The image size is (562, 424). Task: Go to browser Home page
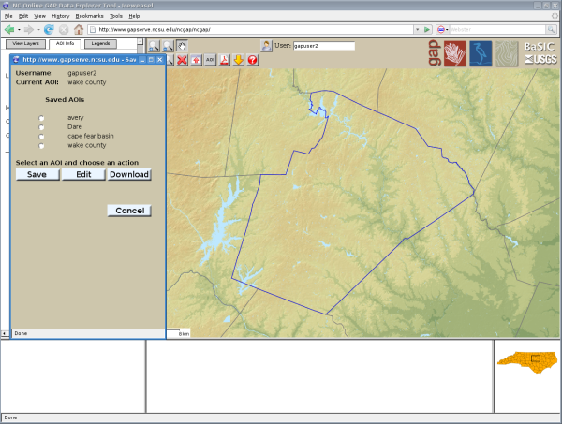79,29
